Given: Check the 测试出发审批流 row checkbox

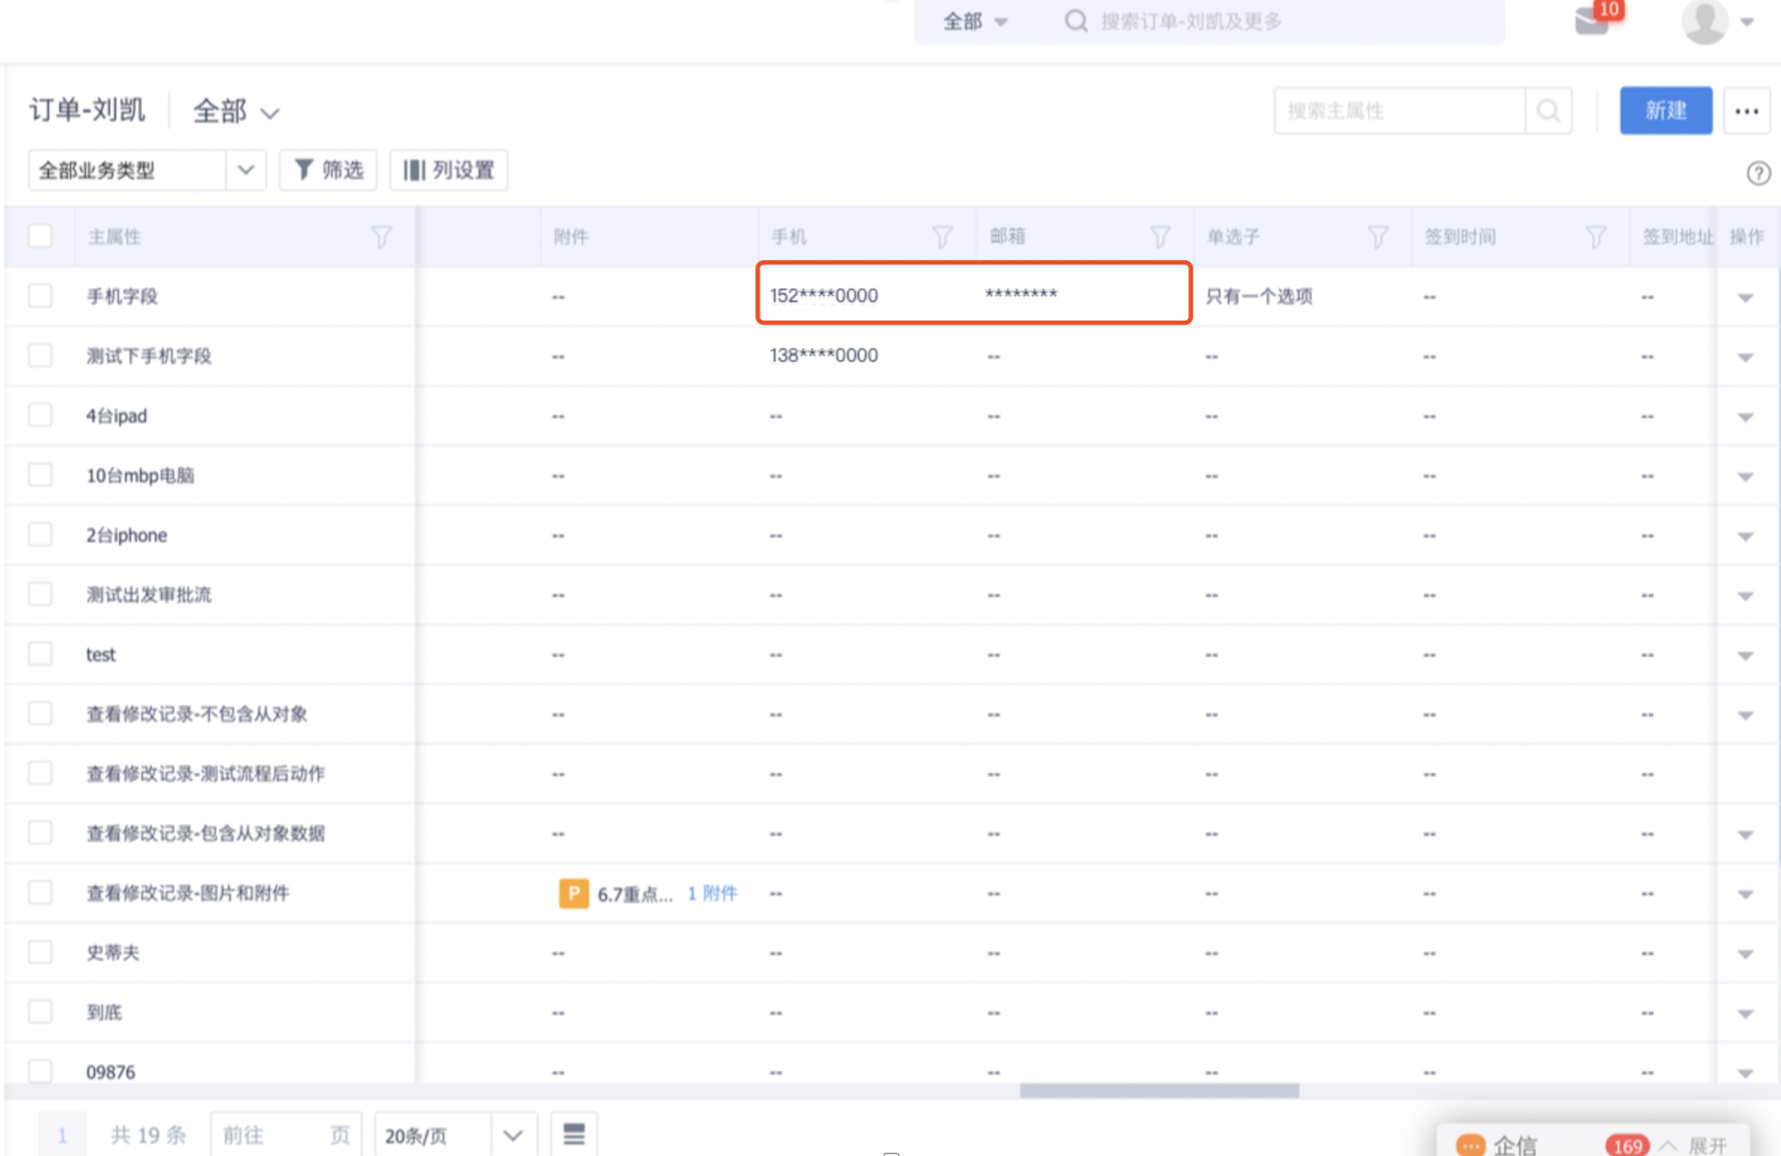Looking at the screenshot, I should 41,594.
